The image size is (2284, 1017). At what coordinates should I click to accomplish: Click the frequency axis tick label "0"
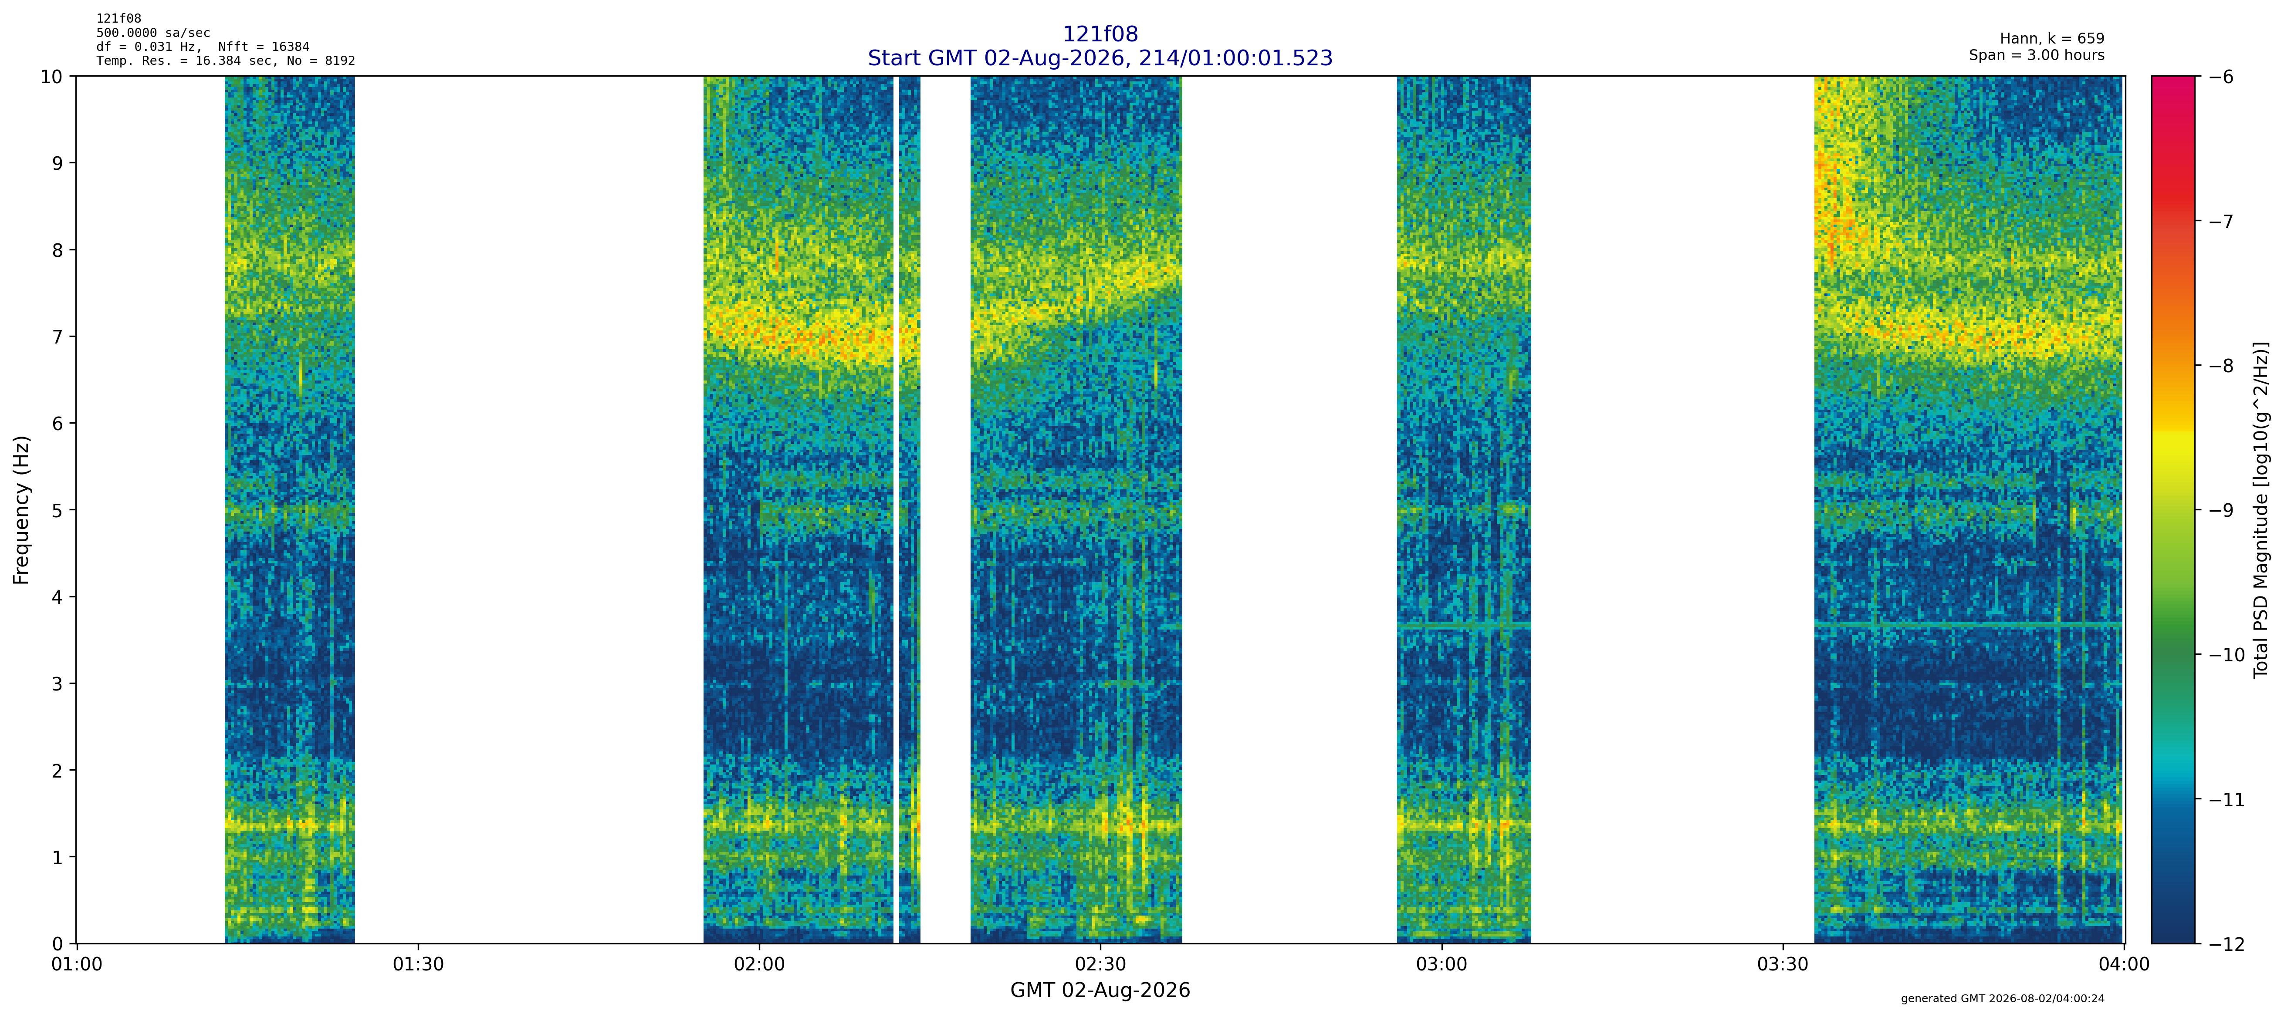(58, 944)
